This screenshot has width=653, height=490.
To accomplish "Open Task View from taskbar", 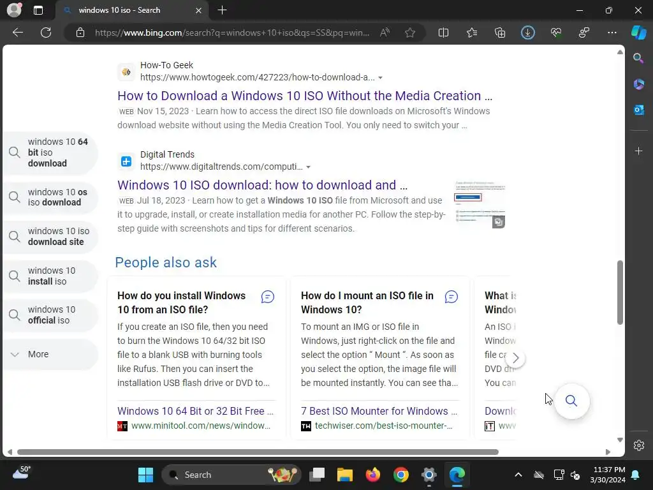I will (317, 475).
